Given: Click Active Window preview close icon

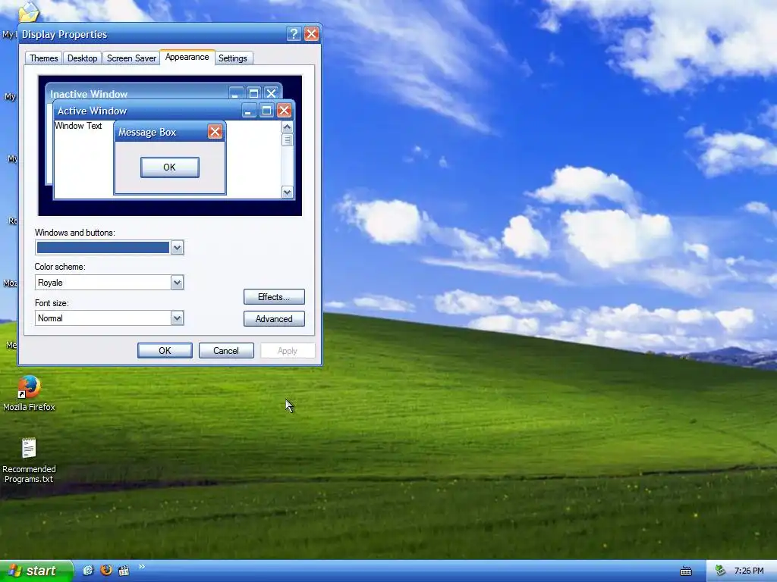Looking at the screenshot, I should (x=284, y=111).
